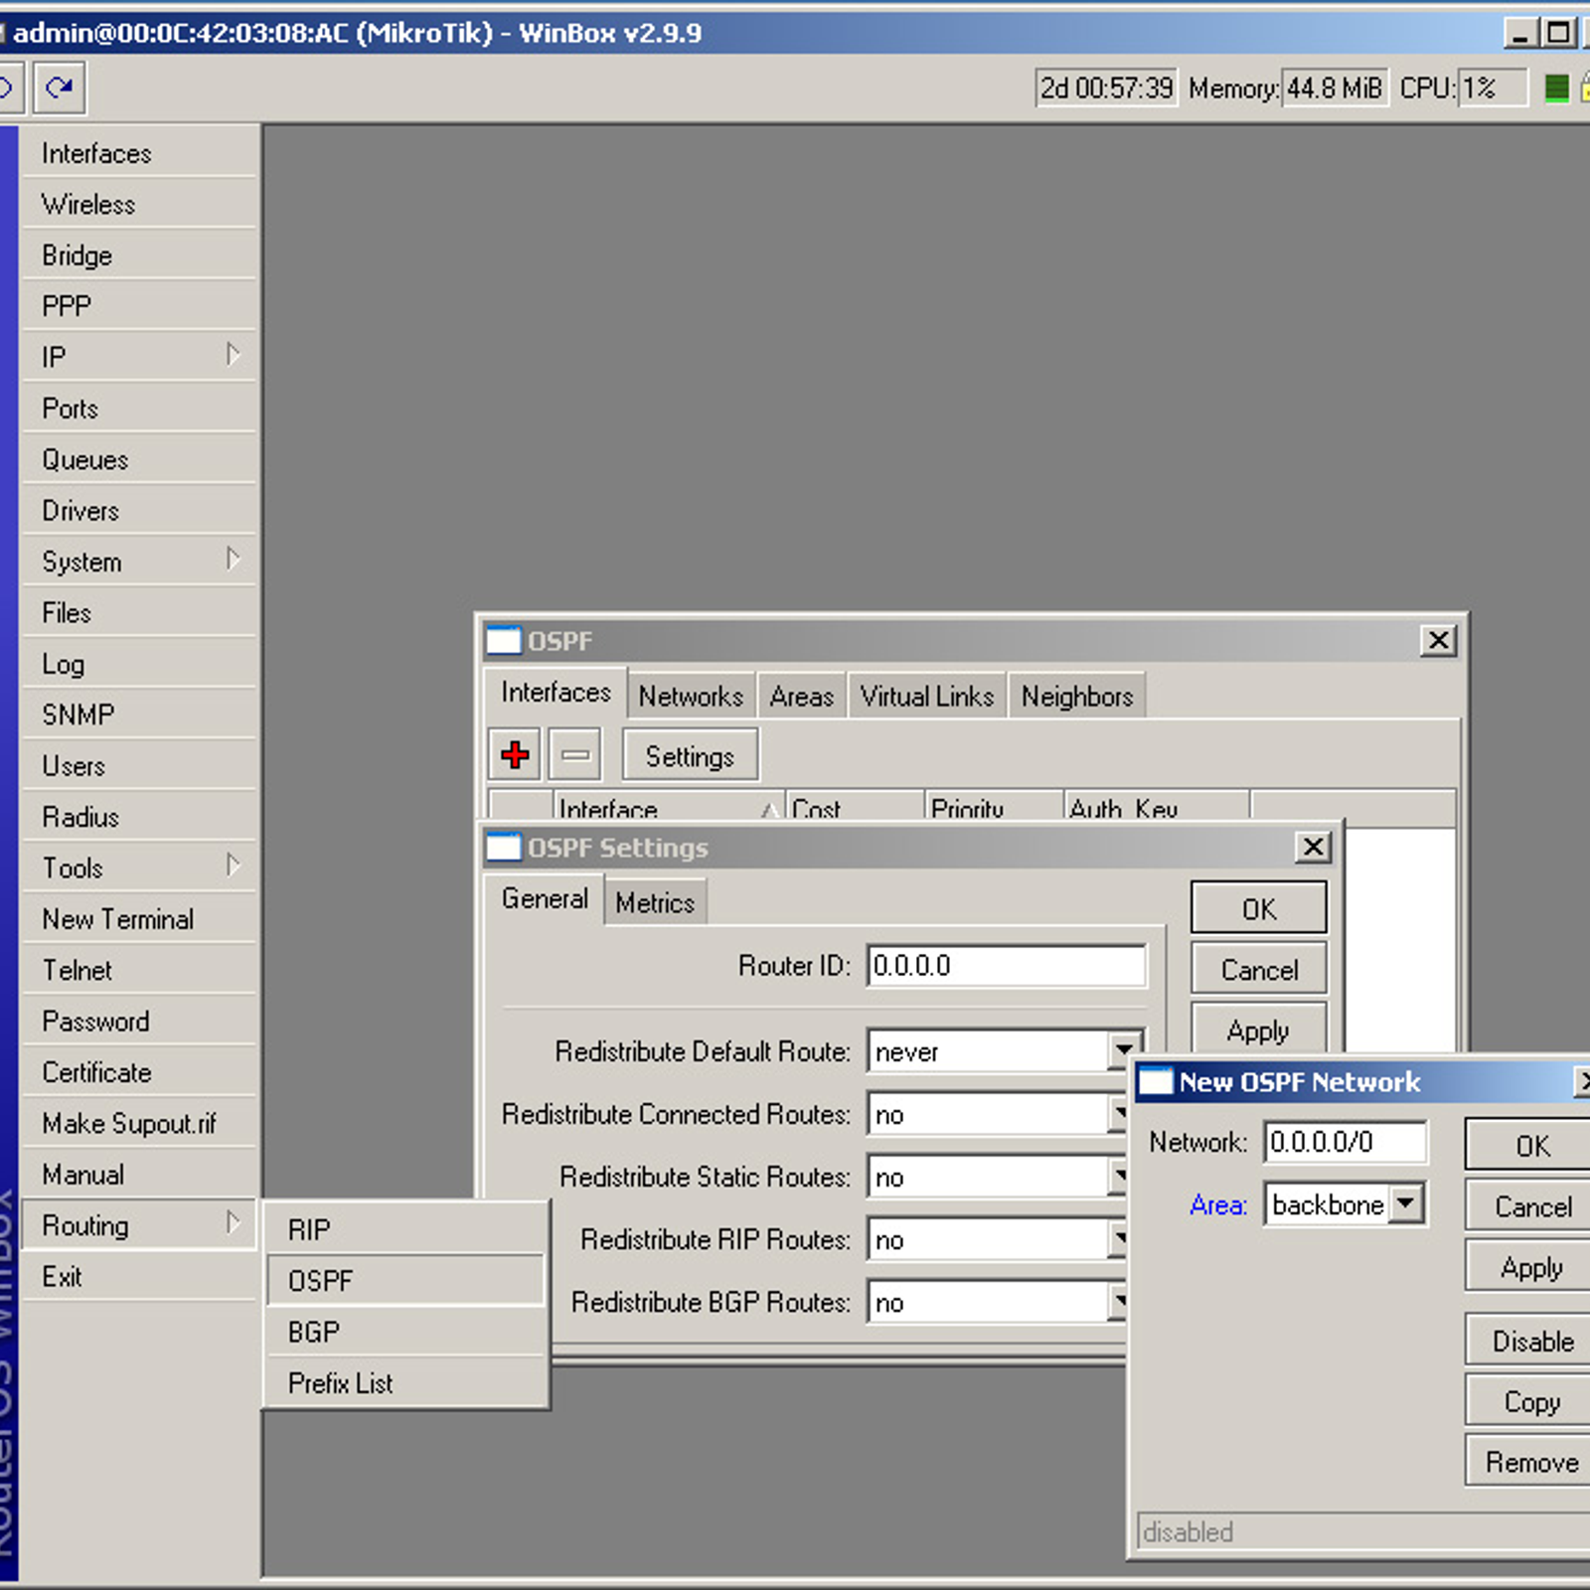Click OK in New OSPF Network dialog
This screenshot has height=1590, width=1590.
(x=1530, y=1145)
